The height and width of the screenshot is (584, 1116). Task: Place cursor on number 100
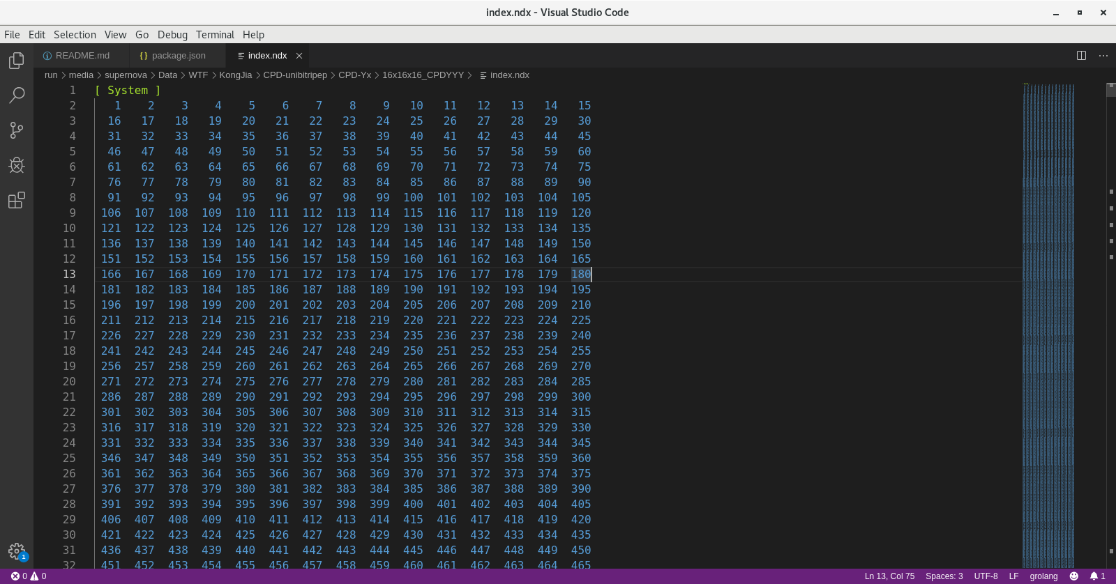413,198
